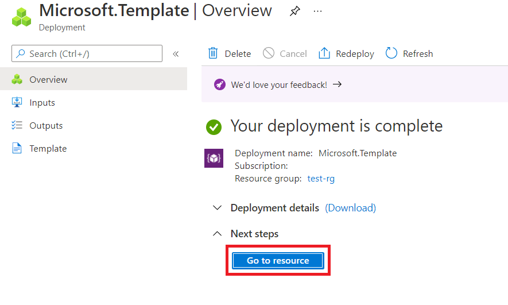Click the purple deployment template icon
The width and height of the screenshot is (508, 305).
coord(214,158)
